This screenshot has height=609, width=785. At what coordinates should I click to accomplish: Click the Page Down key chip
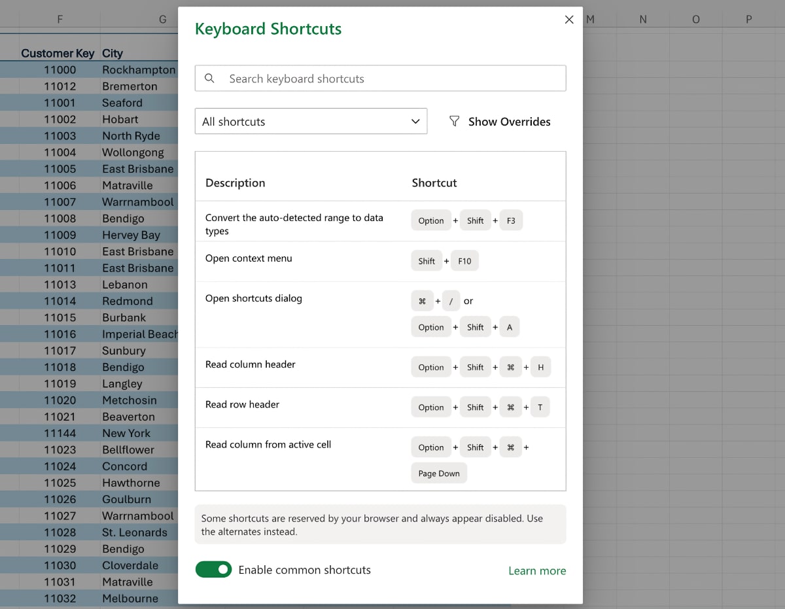pos(438,472)
